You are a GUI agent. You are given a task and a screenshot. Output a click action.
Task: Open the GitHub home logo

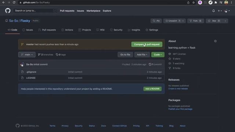(8, 11)
